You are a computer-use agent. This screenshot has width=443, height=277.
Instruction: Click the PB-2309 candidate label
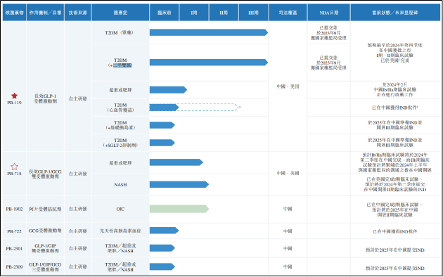[x=14, y=267]
